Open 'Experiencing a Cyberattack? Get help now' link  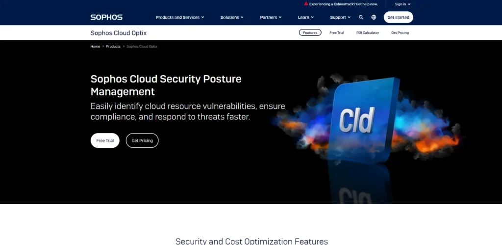click(343, 4)
